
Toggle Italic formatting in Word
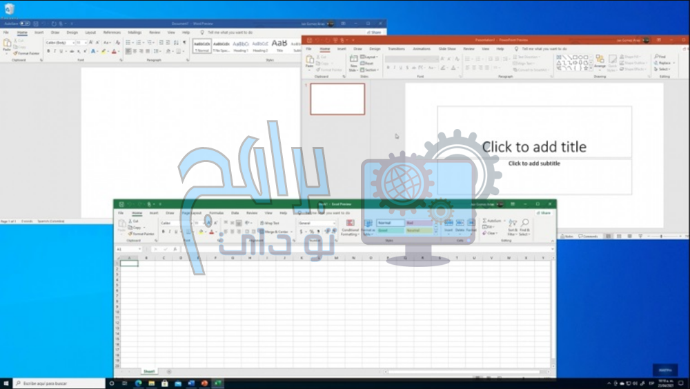[x=56, y=51]
